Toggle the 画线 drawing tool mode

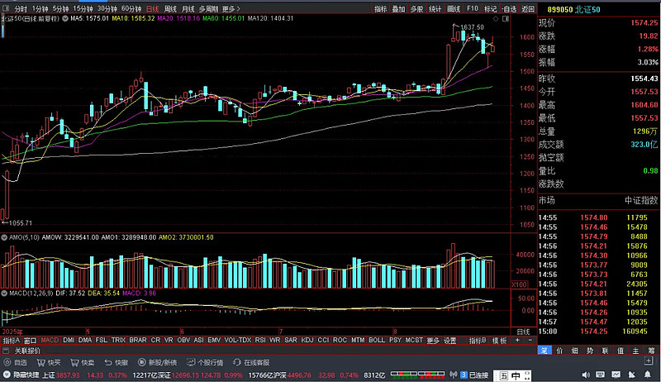coord(454,8)
